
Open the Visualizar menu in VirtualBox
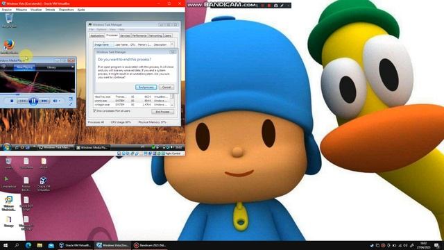pos(36,10)
